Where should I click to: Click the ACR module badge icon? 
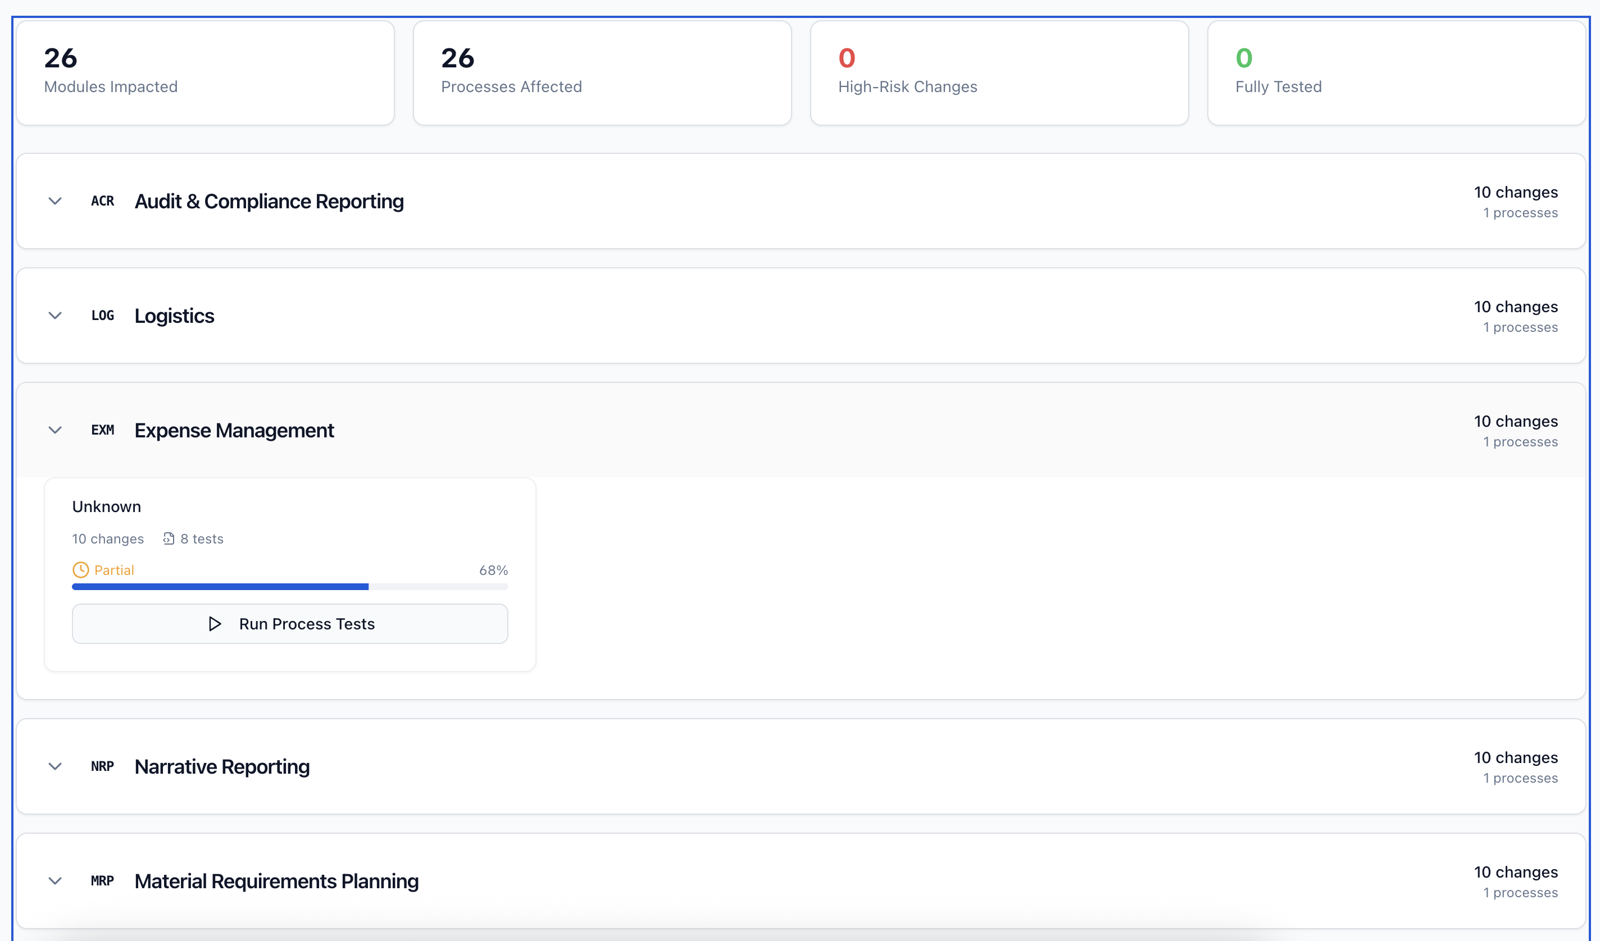103,200
